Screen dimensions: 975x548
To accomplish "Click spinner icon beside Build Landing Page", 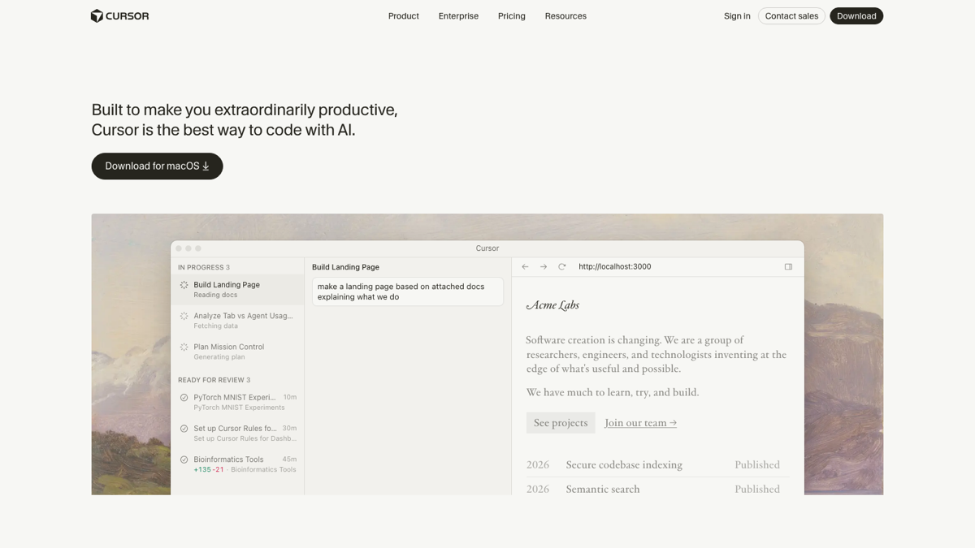I will point(184,285).
